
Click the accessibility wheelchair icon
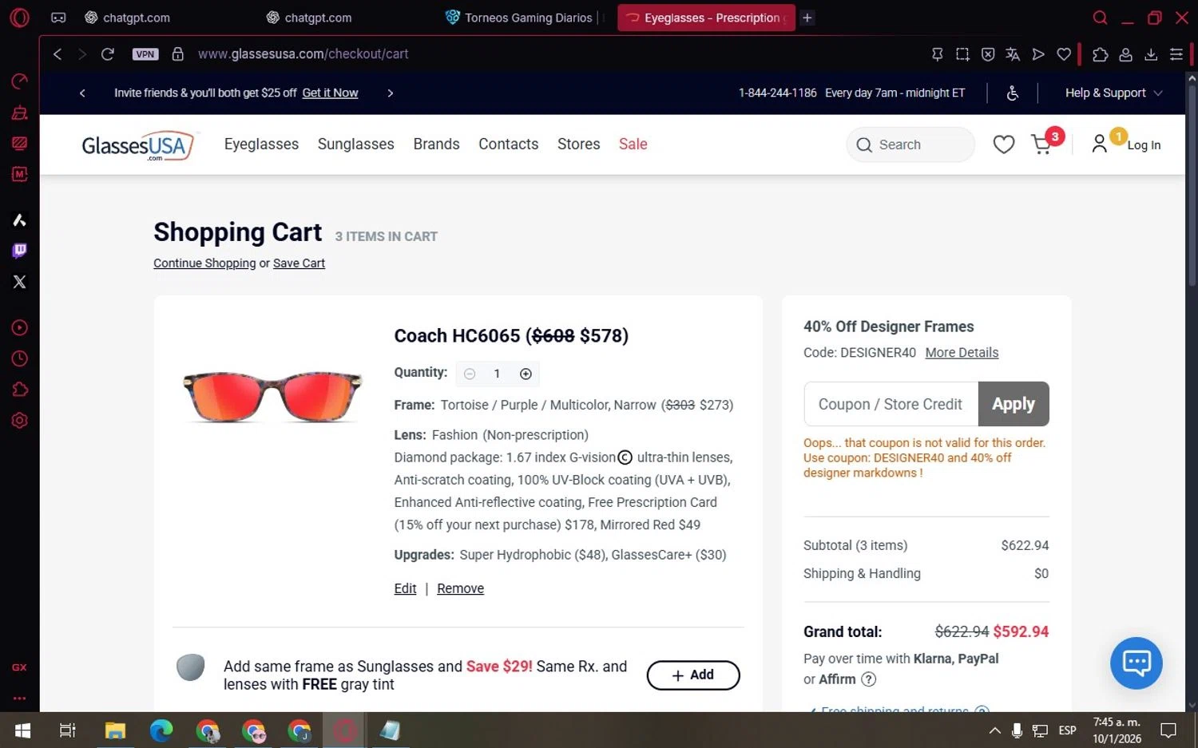click(x=1012, y=93)
